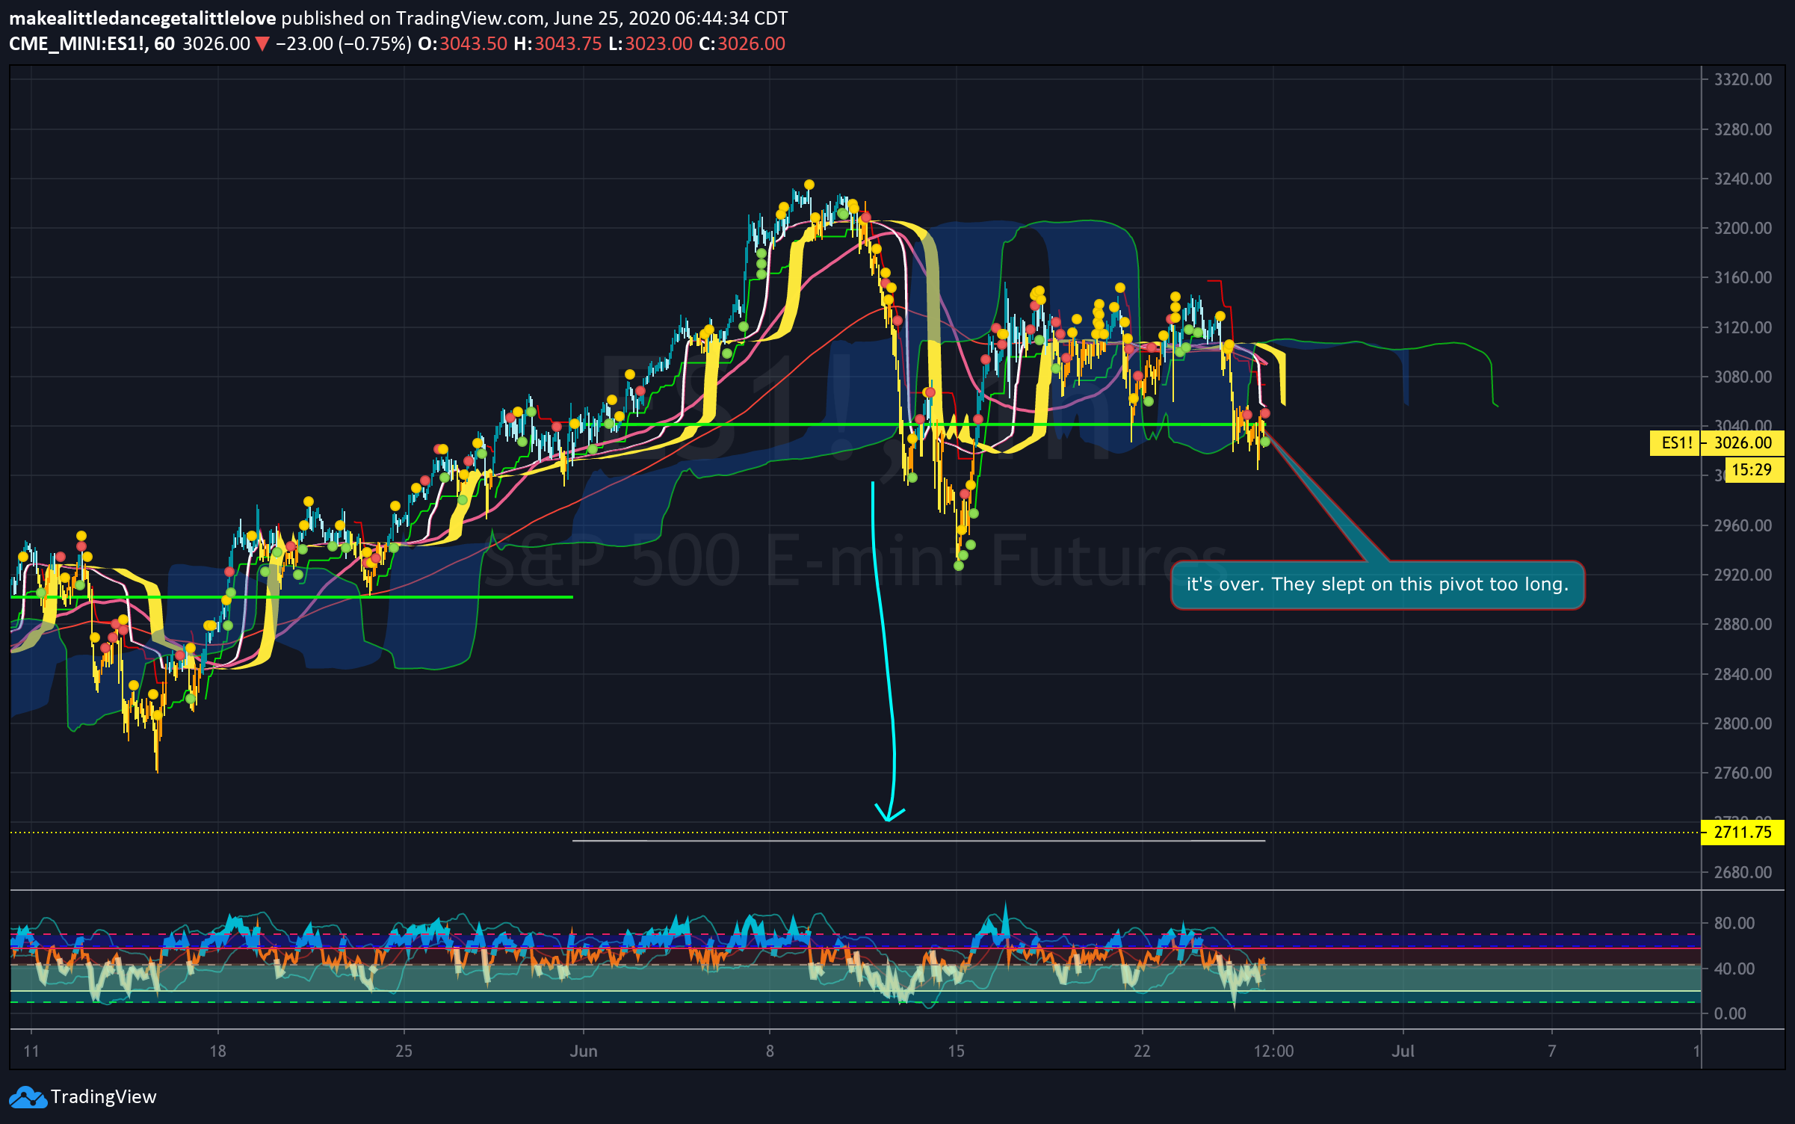1795x1124 pixels.
Task: Click the 18 date label on time axis
Action: tap(217, 1052)
